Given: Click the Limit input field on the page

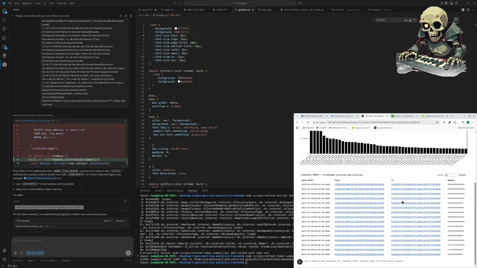Looking at the screenshot, I should coord(450,175).
